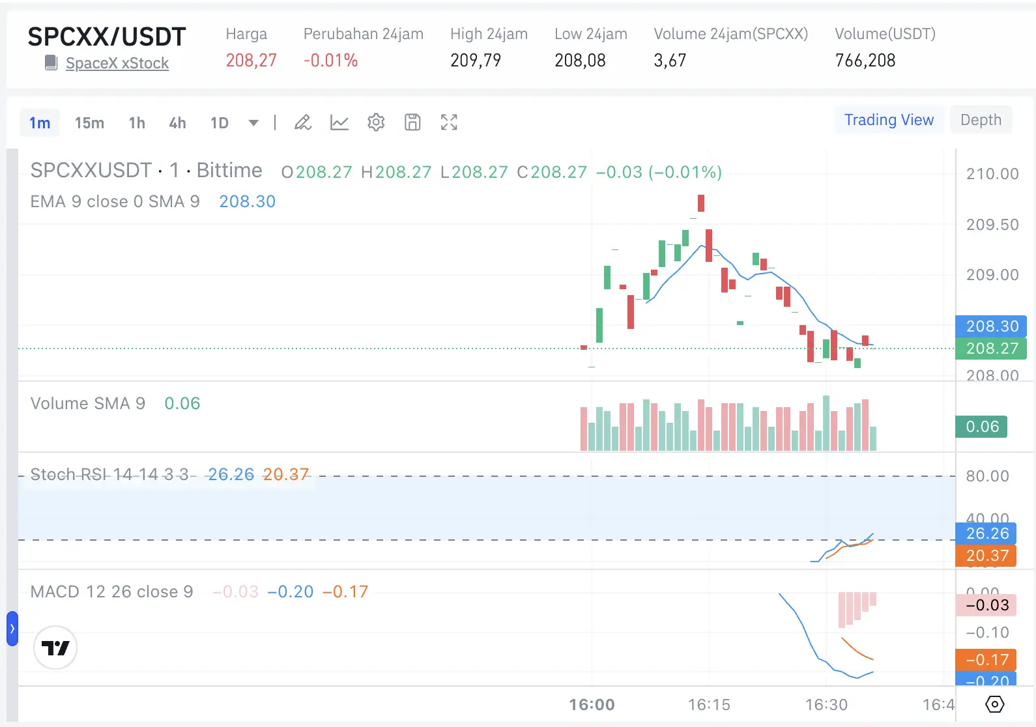Click the TradingView logo badge
The height and width of the screenshot is (727, 1036).
[x=55, y=648]
